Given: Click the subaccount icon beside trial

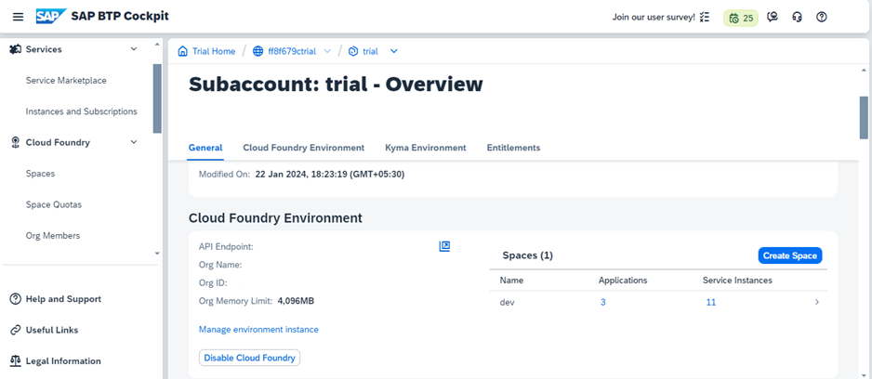Looking at the screenshot, I should [352, 51].
